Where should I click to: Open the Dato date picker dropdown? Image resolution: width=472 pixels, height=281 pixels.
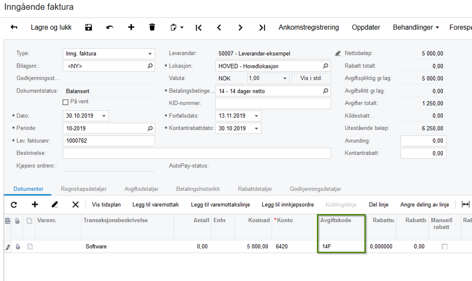[104, 116]
